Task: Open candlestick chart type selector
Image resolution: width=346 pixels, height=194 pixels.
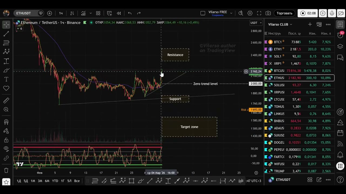Action: click(72, 13)
